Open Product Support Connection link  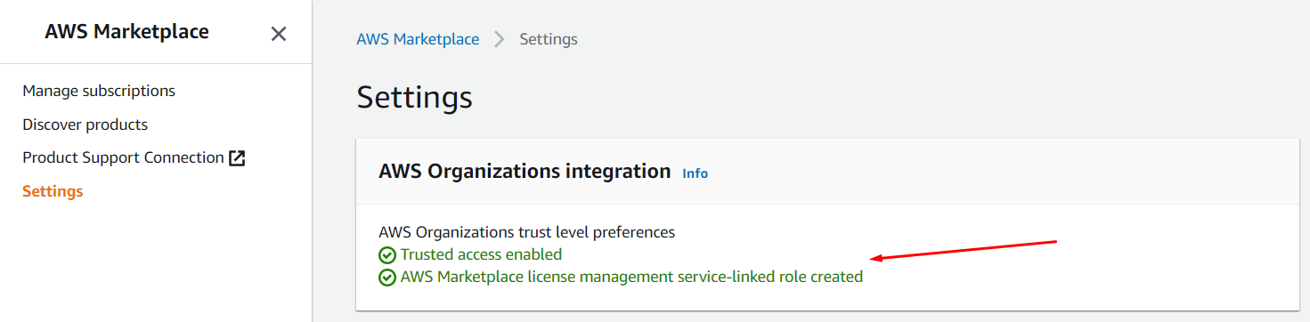coord(134,157)
